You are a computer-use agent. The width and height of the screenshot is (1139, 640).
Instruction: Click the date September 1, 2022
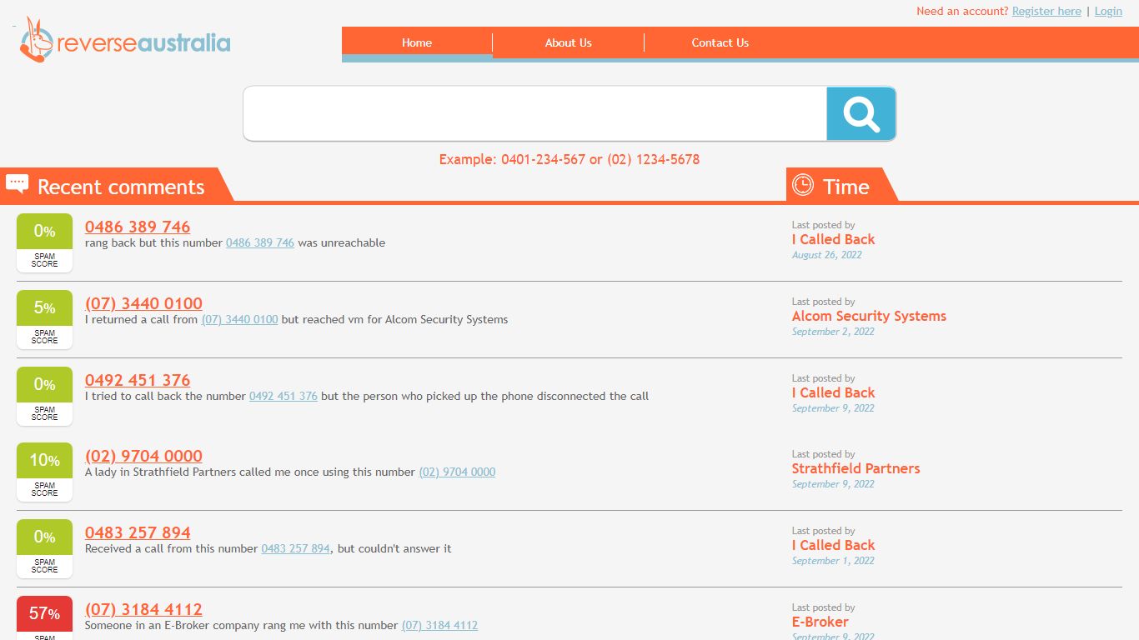(833, 561)
